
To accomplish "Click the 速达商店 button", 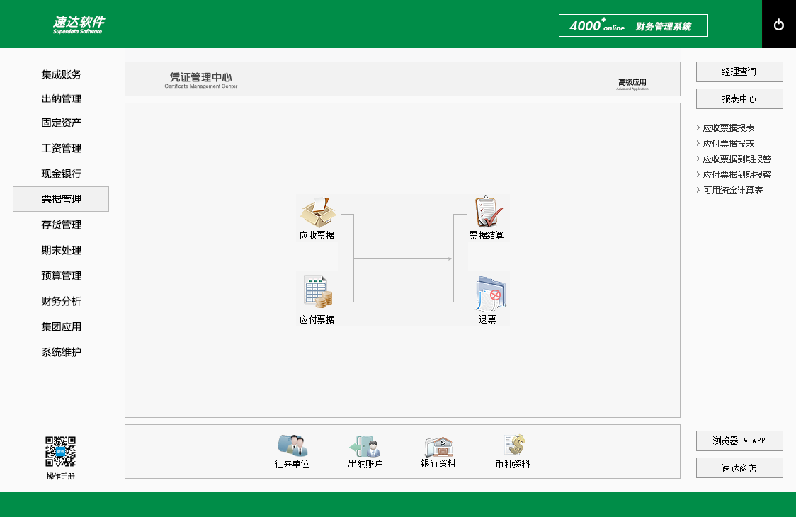I will pyautogui.click(x=739, y=467).
